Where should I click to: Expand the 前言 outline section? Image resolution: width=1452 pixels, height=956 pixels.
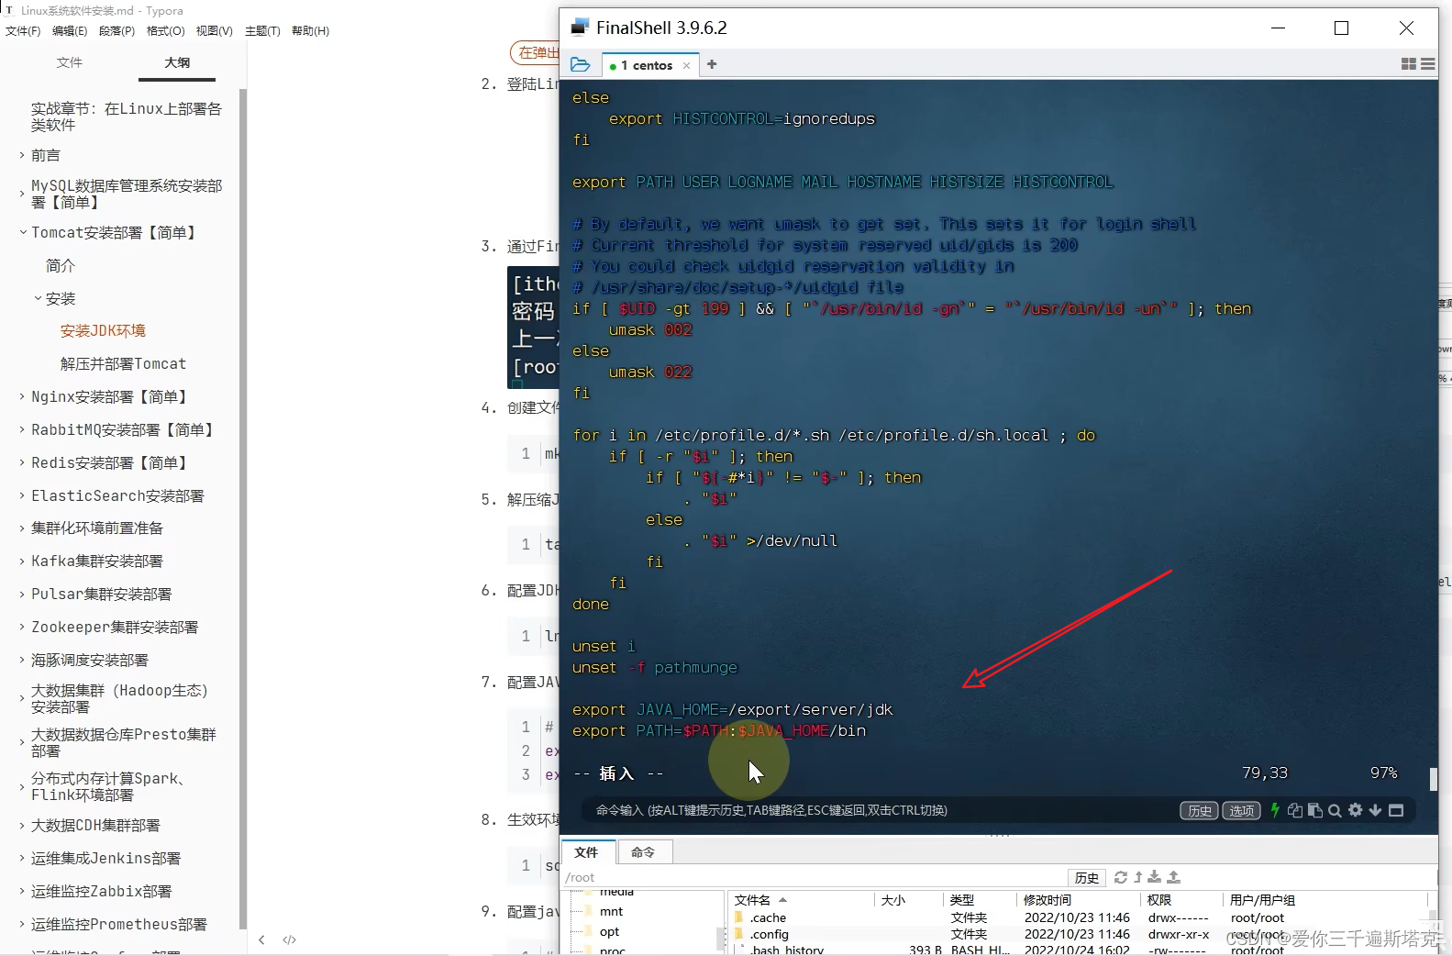(x=22, y=155)
